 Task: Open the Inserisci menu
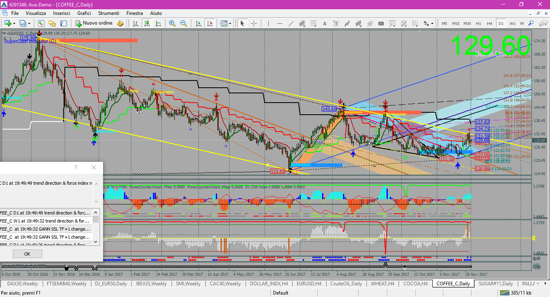click(x=62, y=13)
